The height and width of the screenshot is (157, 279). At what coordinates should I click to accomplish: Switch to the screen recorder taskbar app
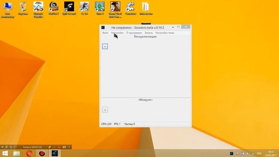pos(42,153)
